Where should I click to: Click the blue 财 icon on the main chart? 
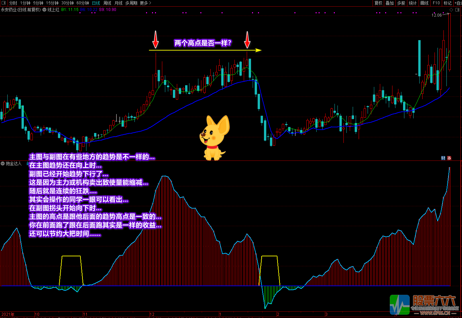pyautogui.click(x=443, y=158)
